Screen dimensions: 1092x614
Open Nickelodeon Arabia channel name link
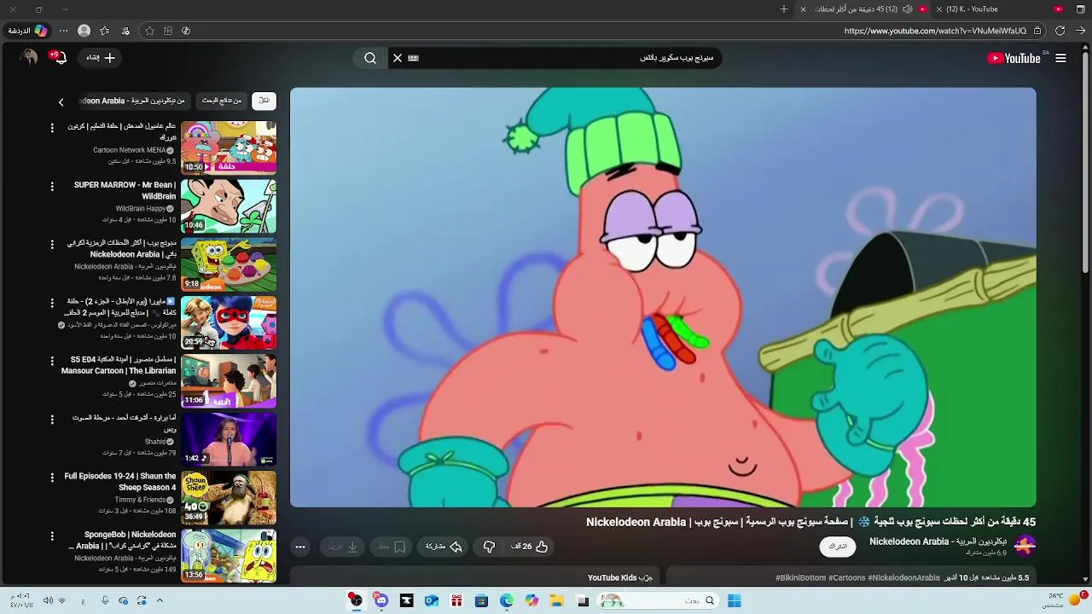tap(938, 542)
